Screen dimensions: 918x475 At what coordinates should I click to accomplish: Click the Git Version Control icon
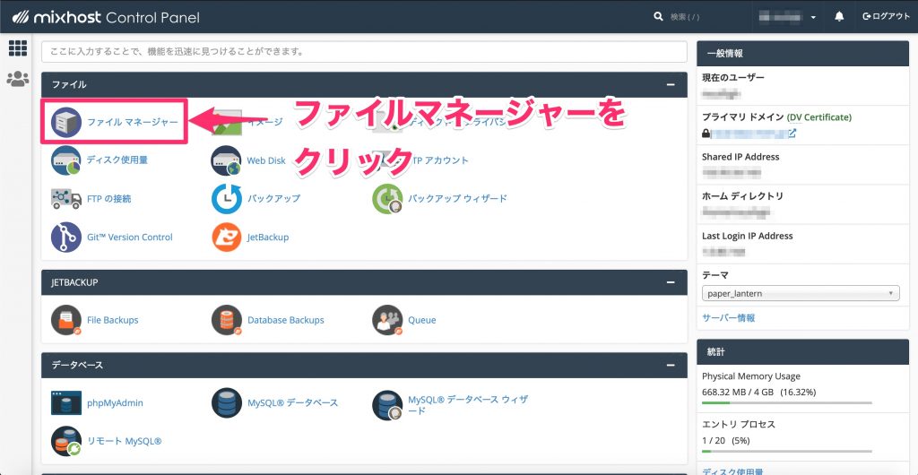[66, 237]
